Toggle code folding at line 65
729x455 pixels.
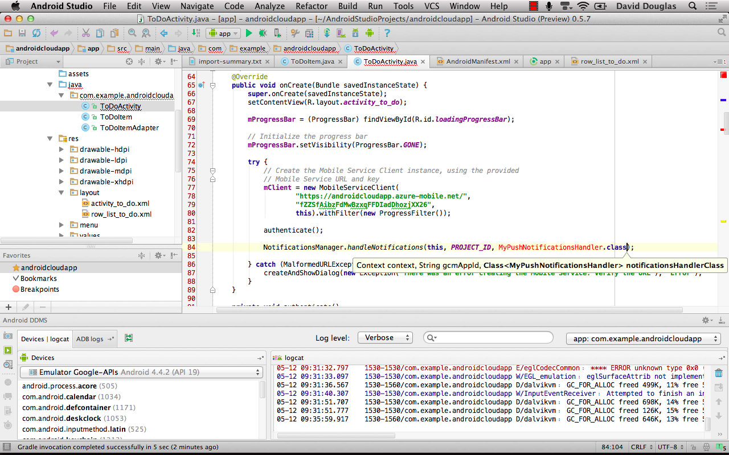pos(212,85)
